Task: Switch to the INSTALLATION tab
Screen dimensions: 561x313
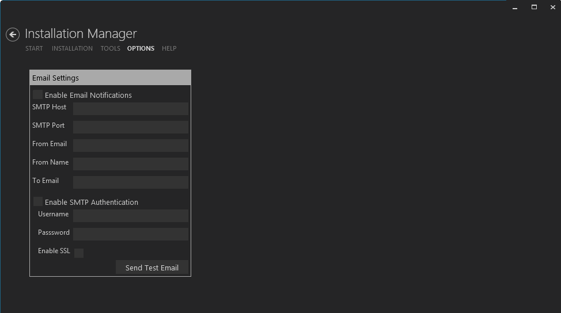Action: 72,48
